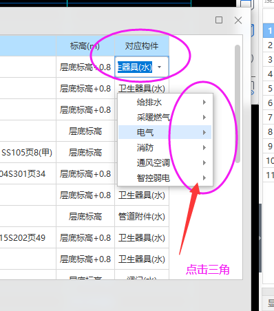The width and height of the screenshot is (274, 311).
Task: Click 层底标高+0.8 cell in 15S202页49 row
Action: click(x=85, y=237)
